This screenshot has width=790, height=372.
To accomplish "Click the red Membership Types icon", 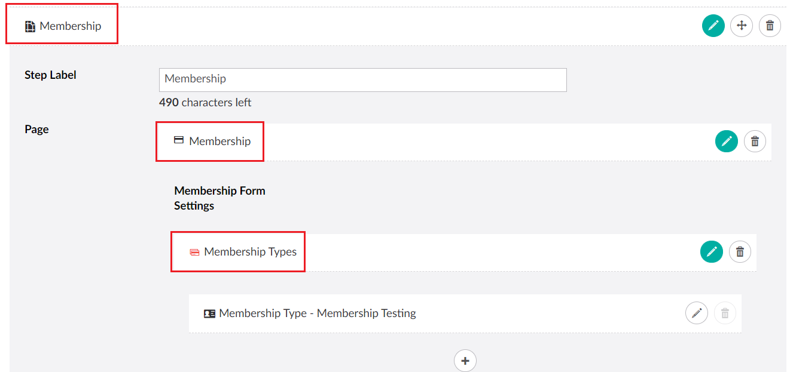I will 194,253.
